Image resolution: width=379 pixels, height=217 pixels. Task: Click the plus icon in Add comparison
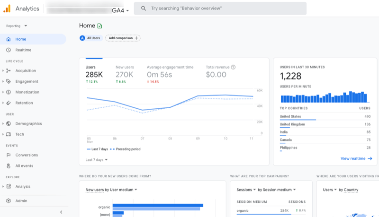click(x=136, y=38)
